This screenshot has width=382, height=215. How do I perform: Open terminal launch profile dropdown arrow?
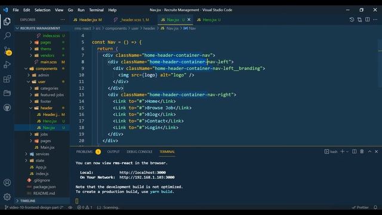347,151
